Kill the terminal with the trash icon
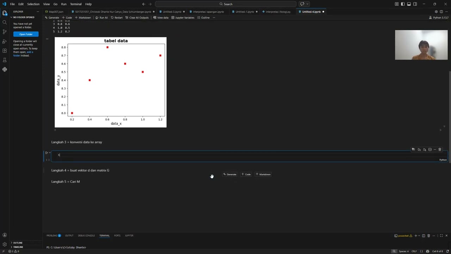 point(428,236)
